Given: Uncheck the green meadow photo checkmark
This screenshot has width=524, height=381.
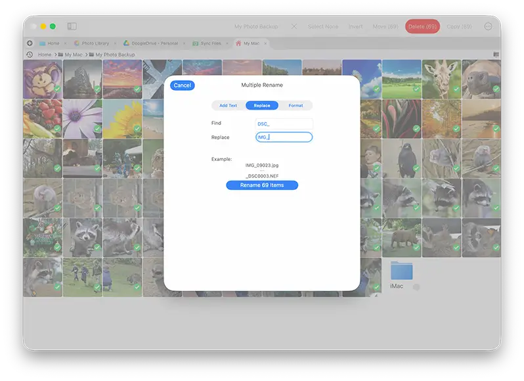Looking at the screenshot, I should [x=416, y=89].
